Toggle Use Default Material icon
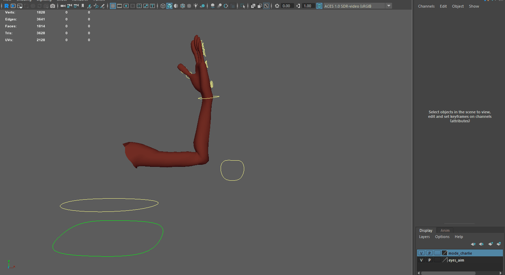This screenshot has height=275, width=505. click(x=176, y=6)
